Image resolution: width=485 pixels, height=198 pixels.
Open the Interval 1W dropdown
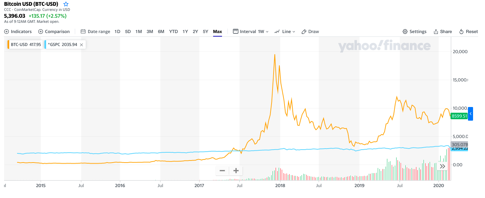[x=251, y=31]
